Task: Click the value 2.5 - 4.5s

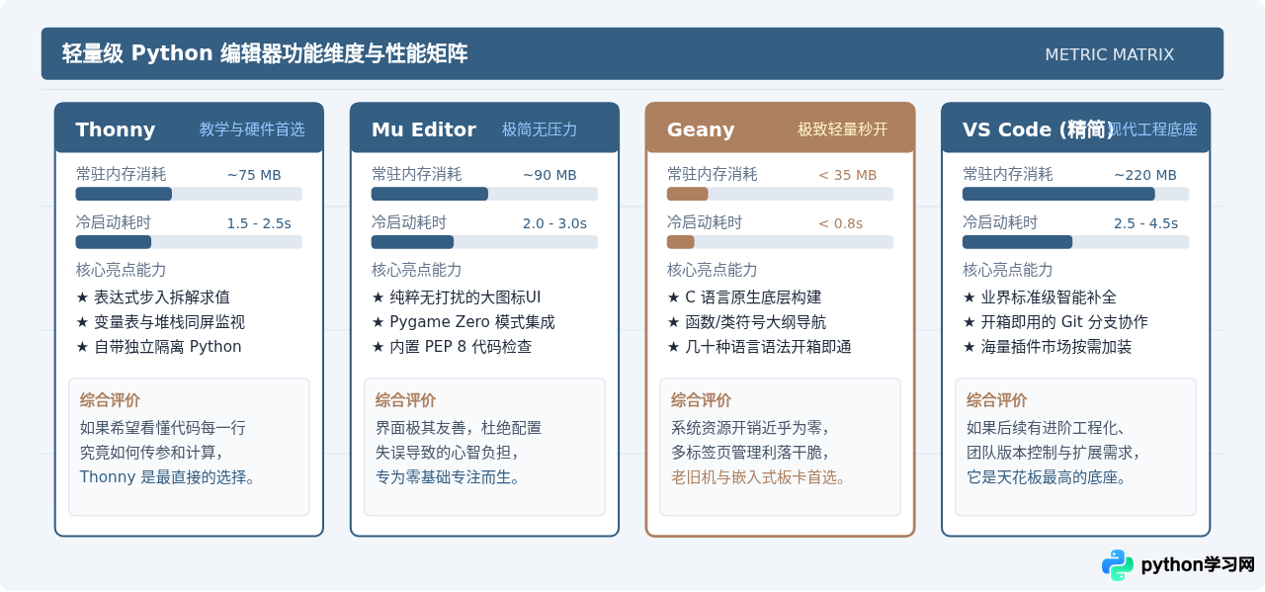Action: coord(1145,223)
